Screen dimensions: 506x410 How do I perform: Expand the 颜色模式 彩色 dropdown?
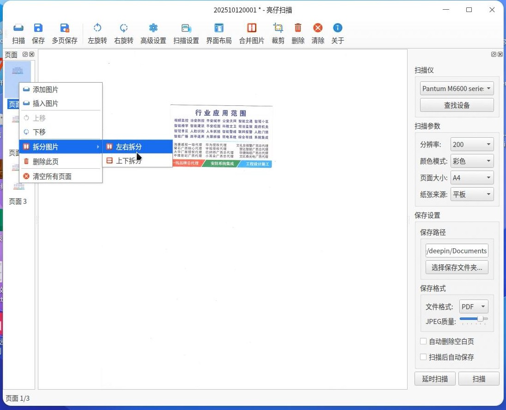(472, 161)
